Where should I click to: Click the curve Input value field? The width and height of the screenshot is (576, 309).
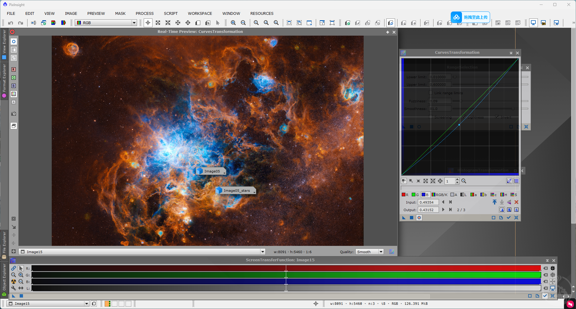tap(428, 202)
